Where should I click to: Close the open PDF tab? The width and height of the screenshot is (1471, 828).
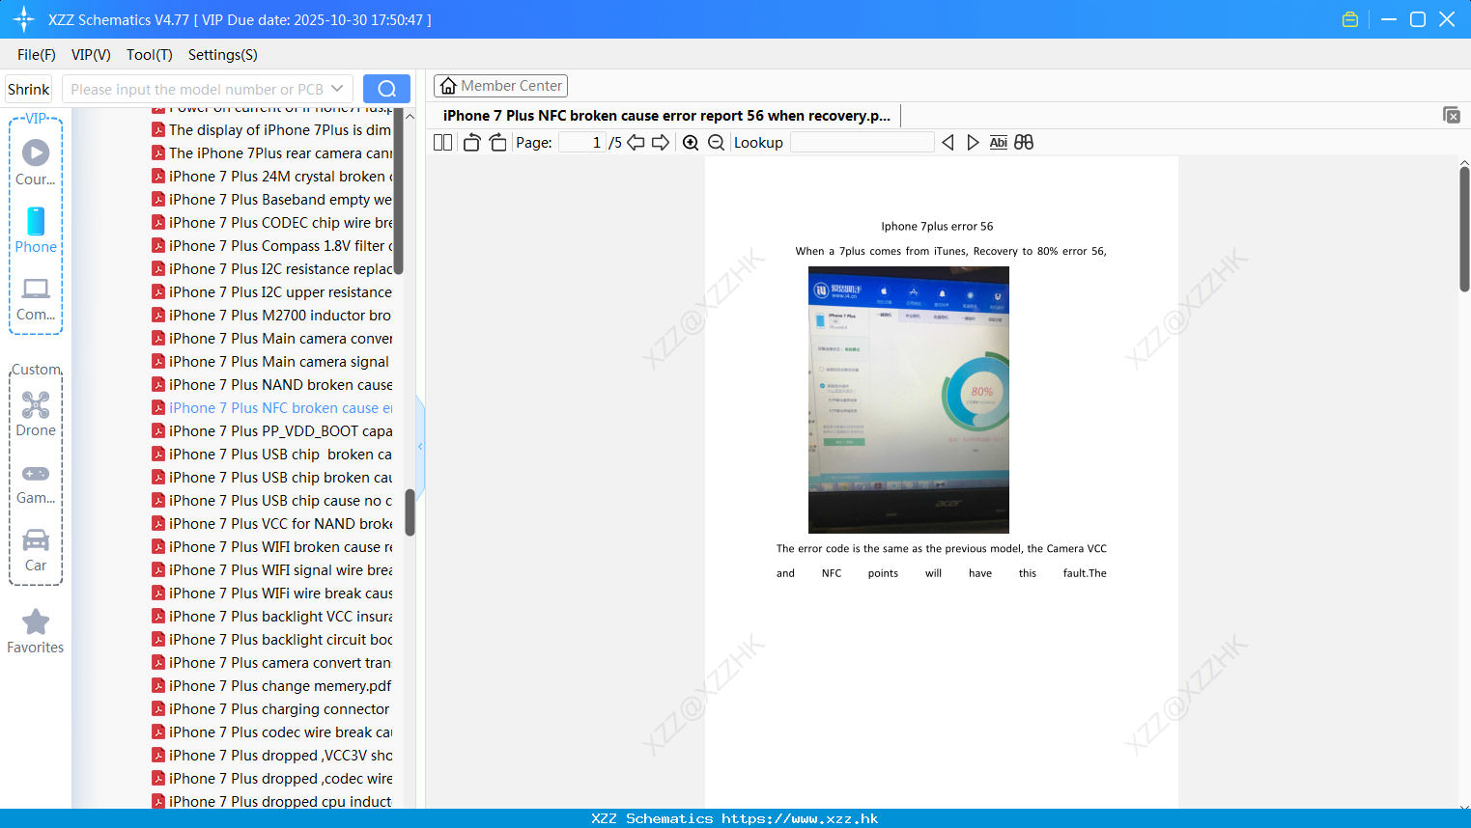coord(1451,115)
